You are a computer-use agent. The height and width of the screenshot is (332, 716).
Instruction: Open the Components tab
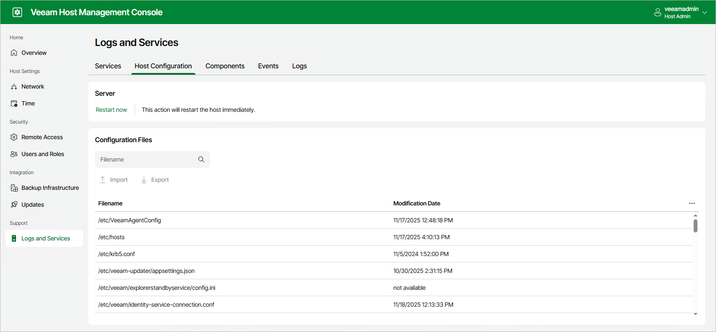[225, 66]
